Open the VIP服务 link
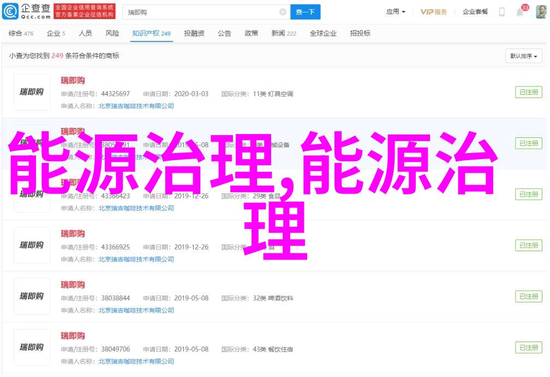 (434, 12)
